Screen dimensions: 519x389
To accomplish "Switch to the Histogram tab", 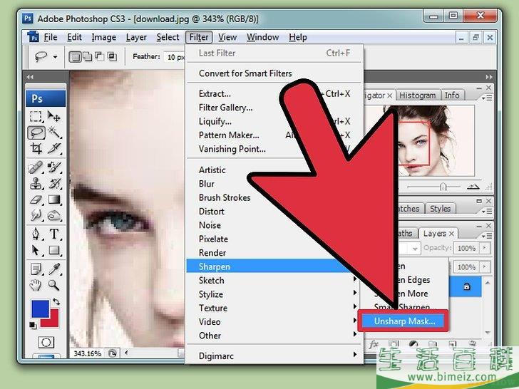I will (417, 95).
